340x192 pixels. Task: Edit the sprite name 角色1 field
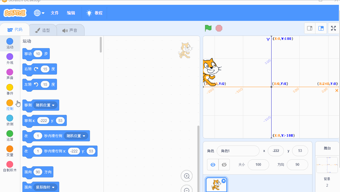(238, 151)
